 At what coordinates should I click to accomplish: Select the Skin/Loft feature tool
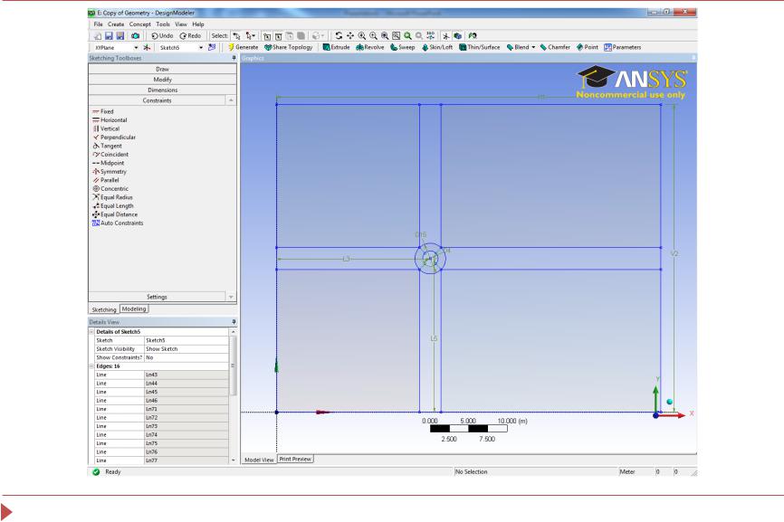click(437, 47)
